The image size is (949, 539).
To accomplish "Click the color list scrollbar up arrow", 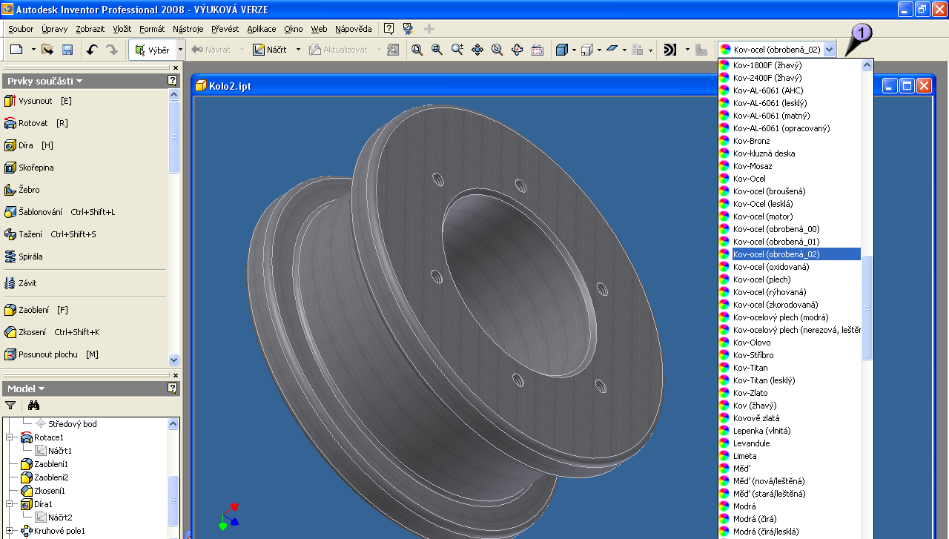I will (867, 65).
